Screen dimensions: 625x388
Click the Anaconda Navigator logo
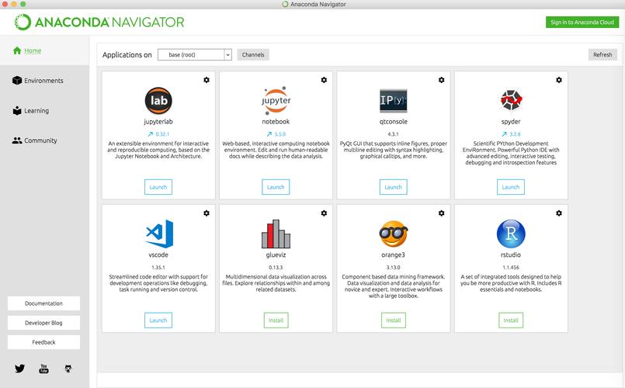click(99, 22)
